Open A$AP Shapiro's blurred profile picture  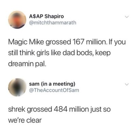point(17,20)
